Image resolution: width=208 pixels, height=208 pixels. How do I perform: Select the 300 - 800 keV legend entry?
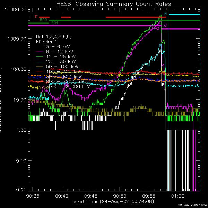[x=64, y=77]
